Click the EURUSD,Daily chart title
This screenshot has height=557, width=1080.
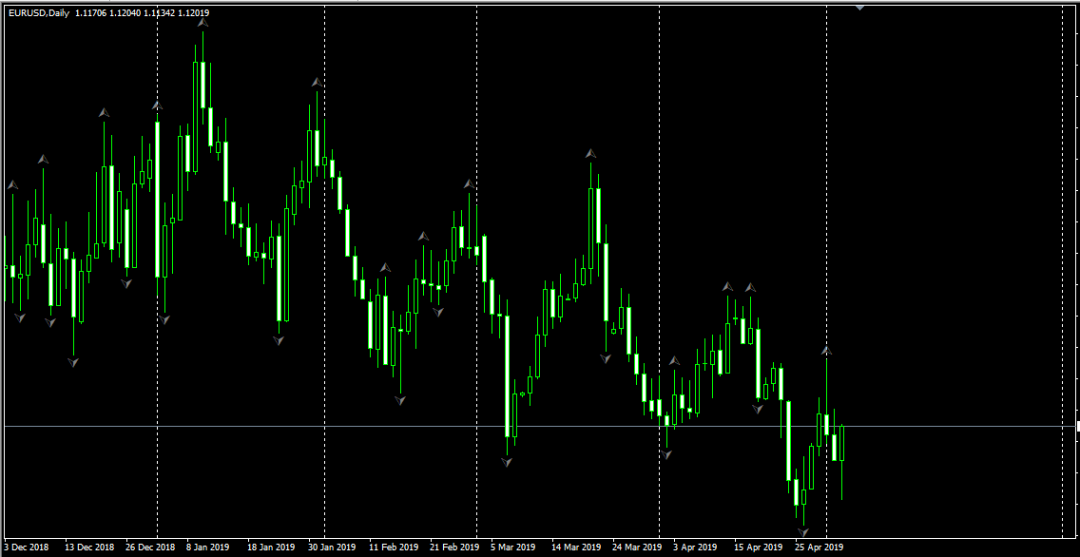[39, 13]
